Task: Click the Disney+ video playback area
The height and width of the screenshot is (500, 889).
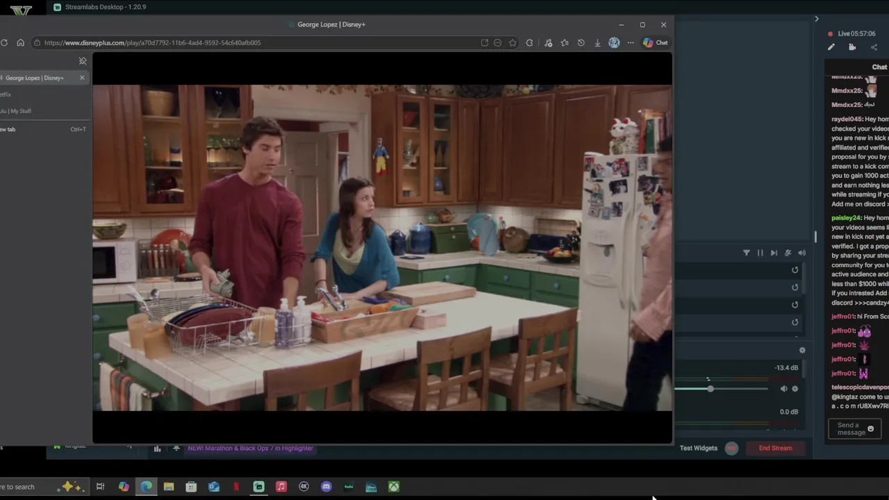Action: (x=382, y=248)
